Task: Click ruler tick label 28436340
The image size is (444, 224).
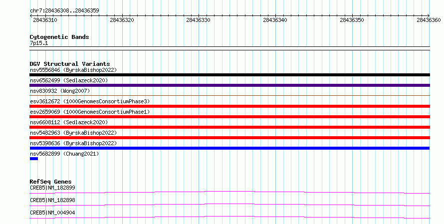Action: click(x=275, y=20)
